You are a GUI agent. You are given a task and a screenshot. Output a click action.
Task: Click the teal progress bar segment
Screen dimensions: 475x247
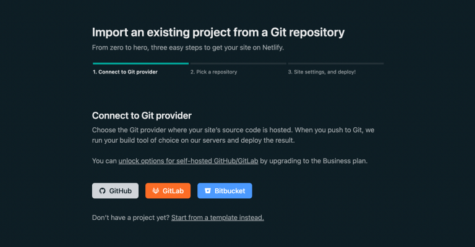click(140, 64)
